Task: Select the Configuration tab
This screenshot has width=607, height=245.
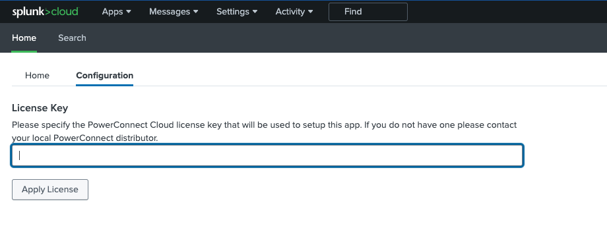Action: click(104, 75)
